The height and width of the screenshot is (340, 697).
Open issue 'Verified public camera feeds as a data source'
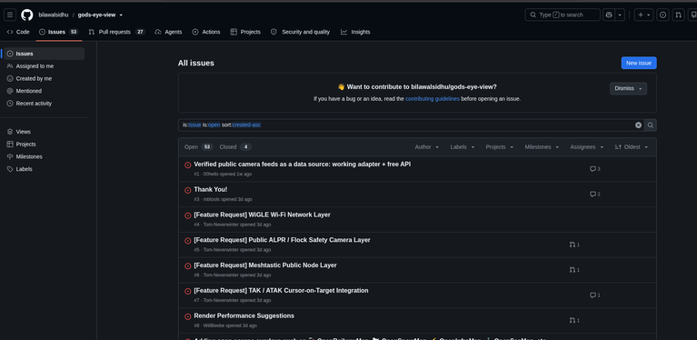pyautogui.click(x=303, y=164)
